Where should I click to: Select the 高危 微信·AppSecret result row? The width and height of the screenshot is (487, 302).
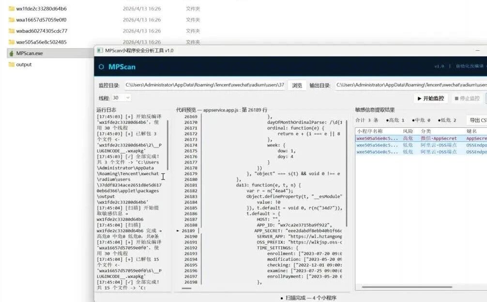421,138
